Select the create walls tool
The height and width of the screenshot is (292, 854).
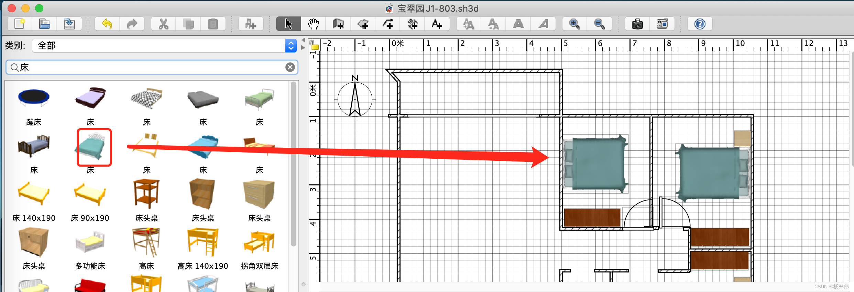click(x=338, y=24)
